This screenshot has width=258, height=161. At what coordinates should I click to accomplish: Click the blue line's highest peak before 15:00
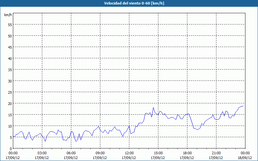click(x=154, y=108)
